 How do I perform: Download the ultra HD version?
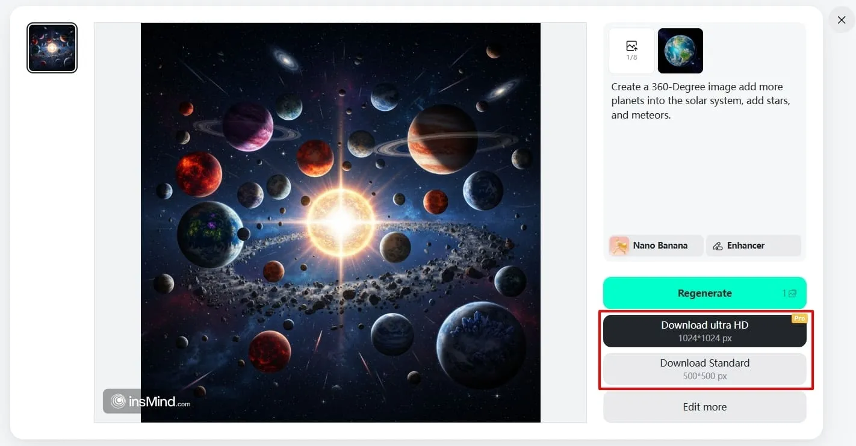click(x=704, y=330)
